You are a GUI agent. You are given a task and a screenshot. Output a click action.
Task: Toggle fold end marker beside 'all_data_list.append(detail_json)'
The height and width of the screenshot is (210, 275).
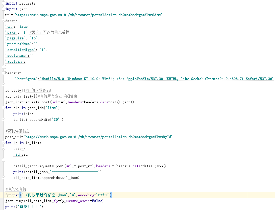point(3,178)
